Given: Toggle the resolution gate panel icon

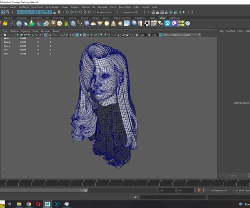Looking at the screenshot, I should (x=53, y=35).
